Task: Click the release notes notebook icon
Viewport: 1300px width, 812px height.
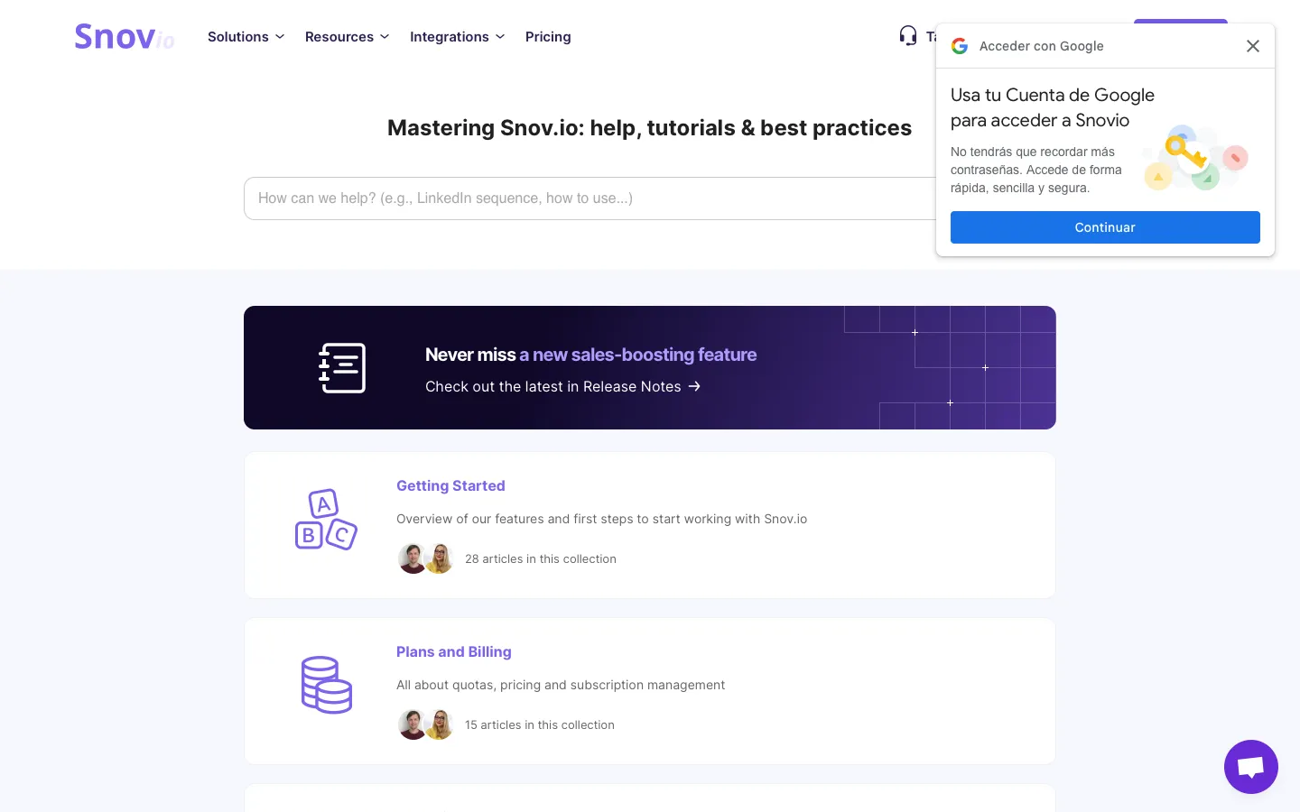Action: (x=342, y=368)
